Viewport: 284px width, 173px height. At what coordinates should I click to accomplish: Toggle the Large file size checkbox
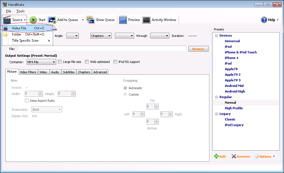click(x=60, y=62)
